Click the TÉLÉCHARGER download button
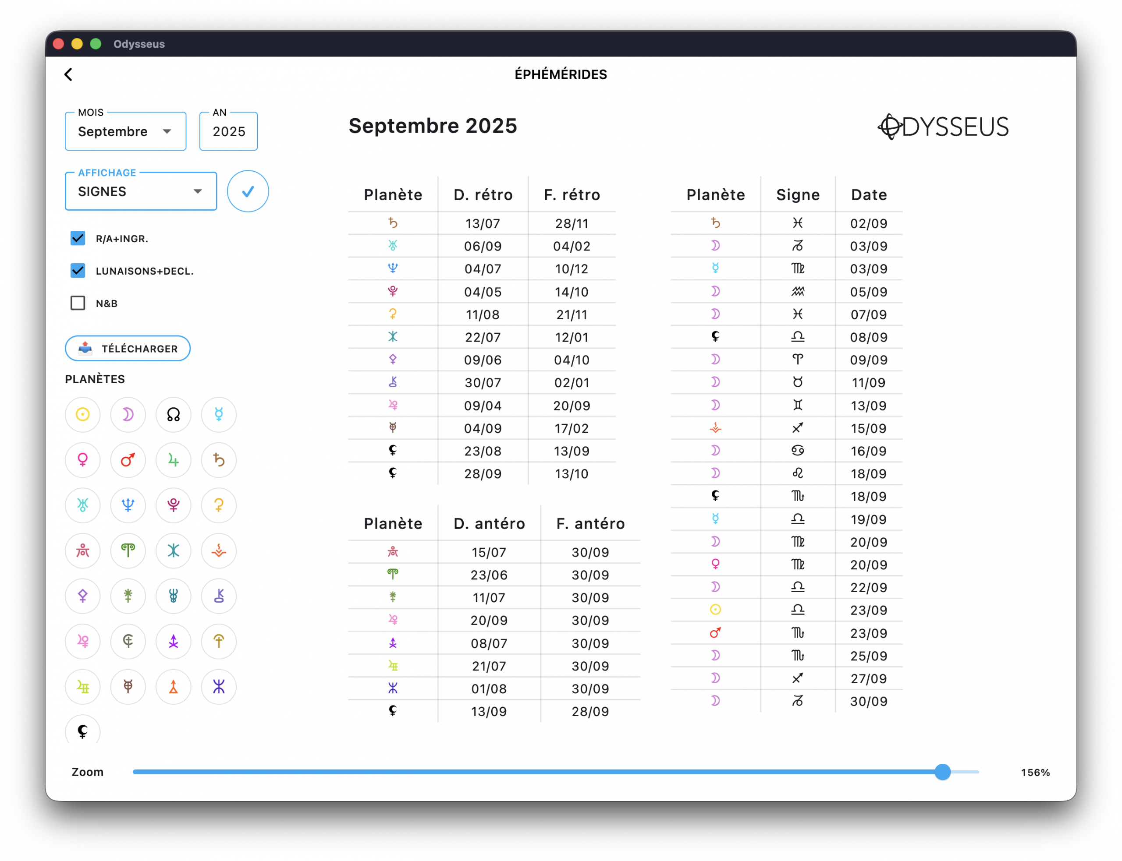Screen dimensions: 1122x861 [128, 349]
